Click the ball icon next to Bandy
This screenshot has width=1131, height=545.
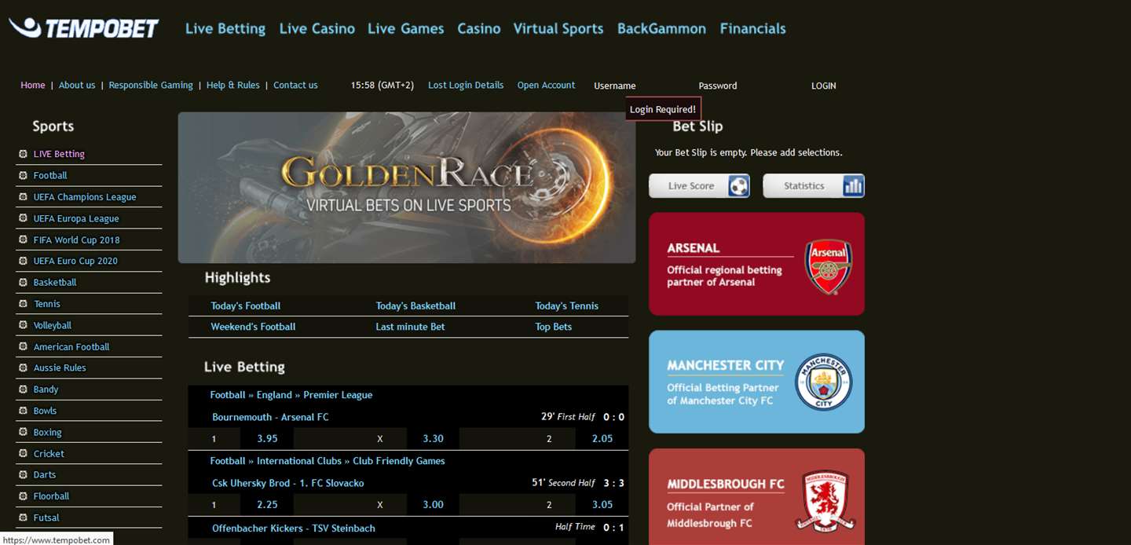pyautogui.click(x=22, y=389)
